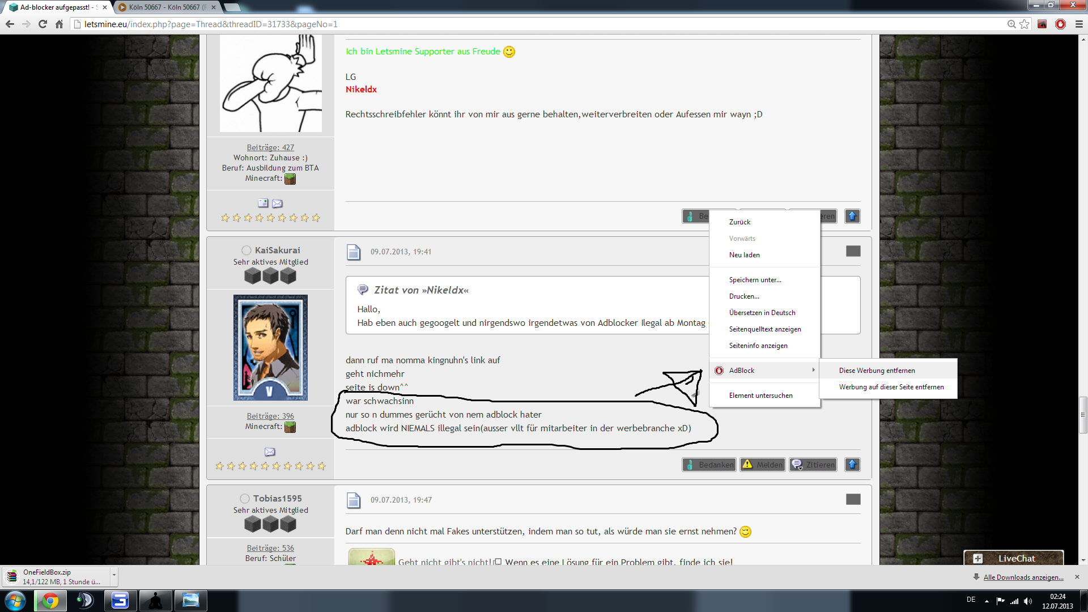This screenshot has height=612, width=1088.
Task: Open the LiveChat widget
Action: 1013,558
